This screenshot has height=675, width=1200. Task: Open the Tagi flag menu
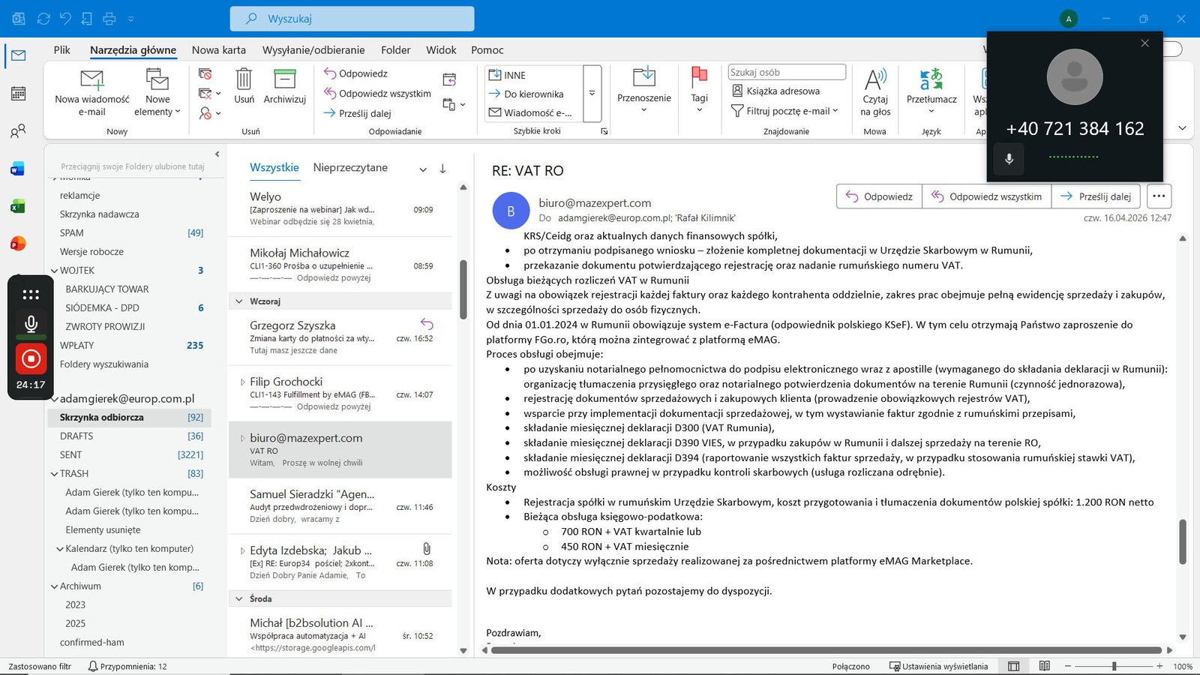point(699,90)
